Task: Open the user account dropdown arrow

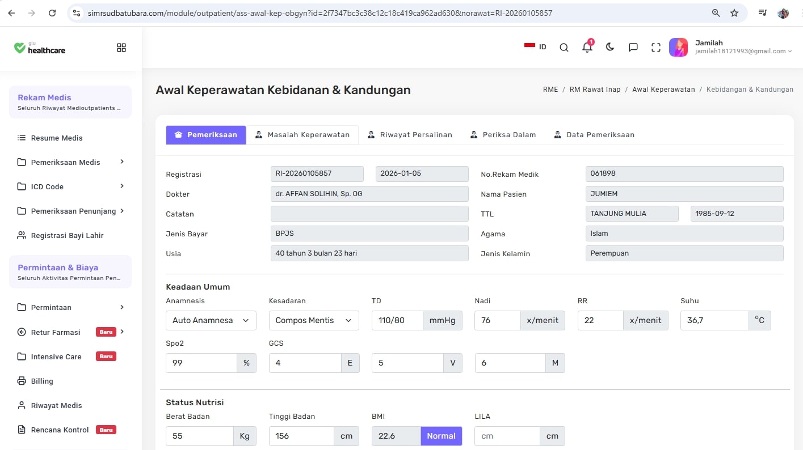Action: (789, 52)
